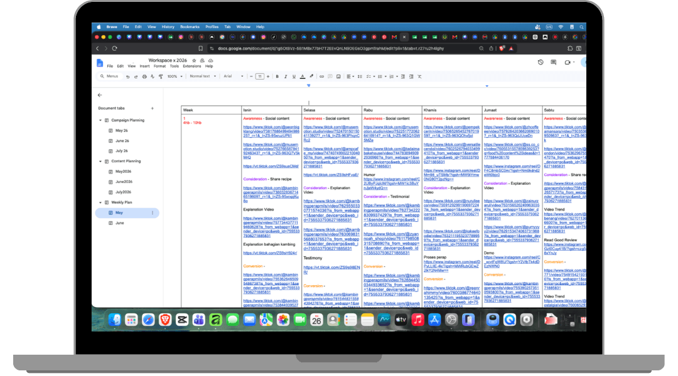Click the Demo Instagram reel link in Jumaat

pos(512,261)
